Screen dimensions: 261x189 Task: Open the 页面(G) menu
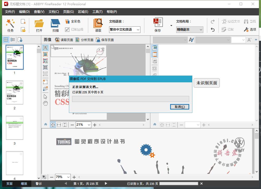(68, 12)
